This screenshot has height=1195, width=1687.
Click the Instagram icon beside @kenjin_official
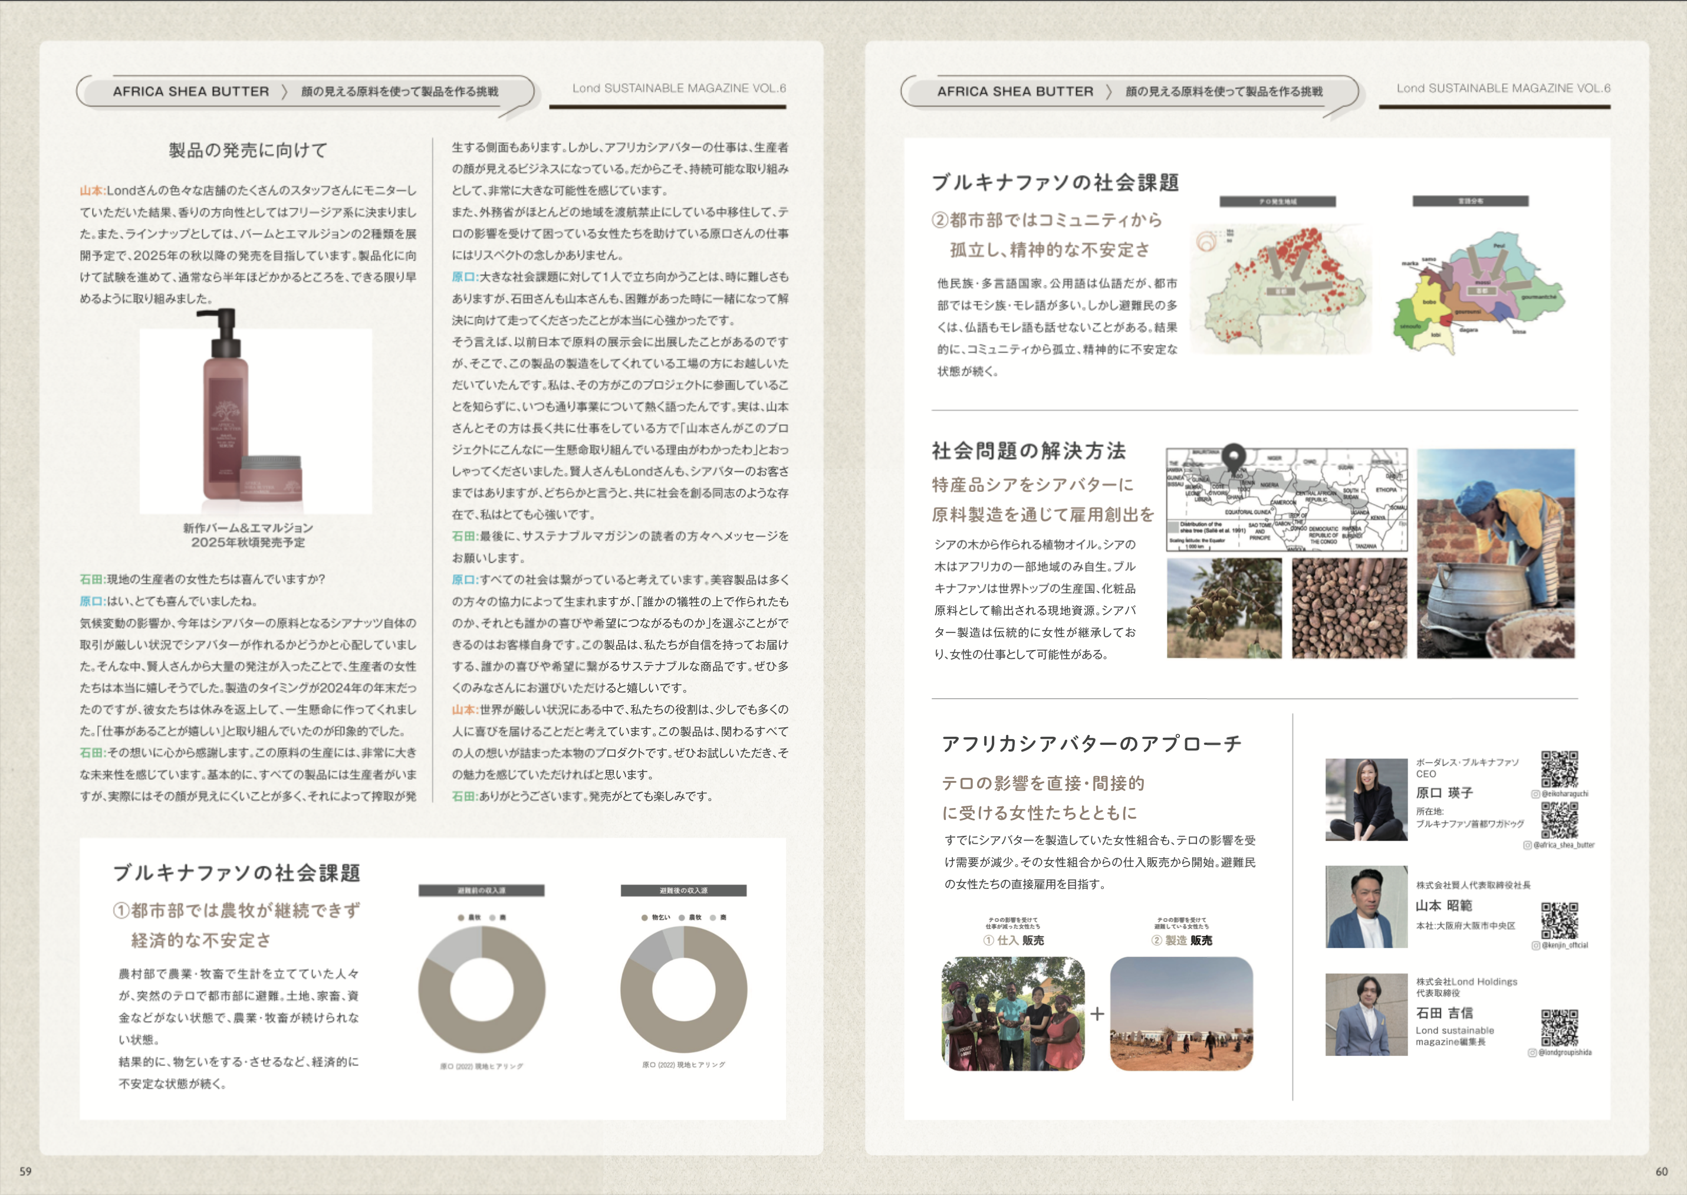tap(1535, 946)
